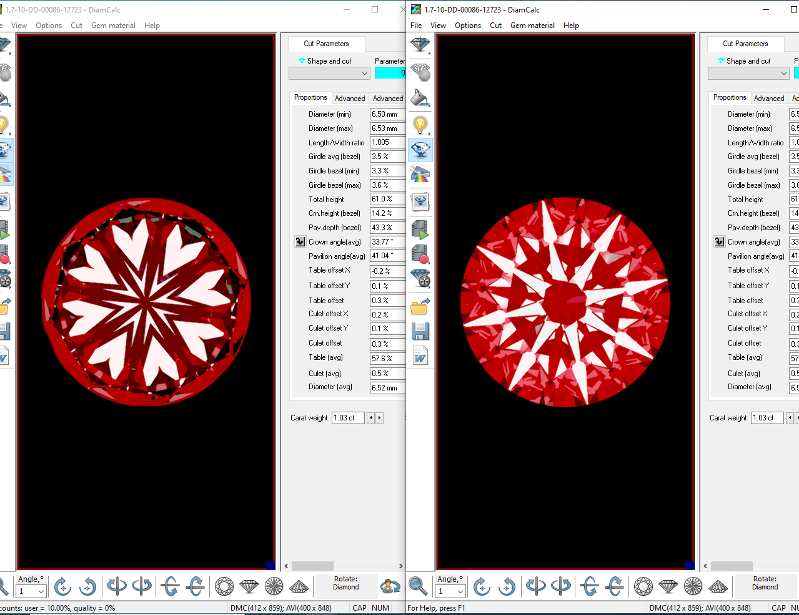Viewport: 799px width, 615px height.
Task: Click the film strip record icon, right window
Action: (x=420, y=253)
